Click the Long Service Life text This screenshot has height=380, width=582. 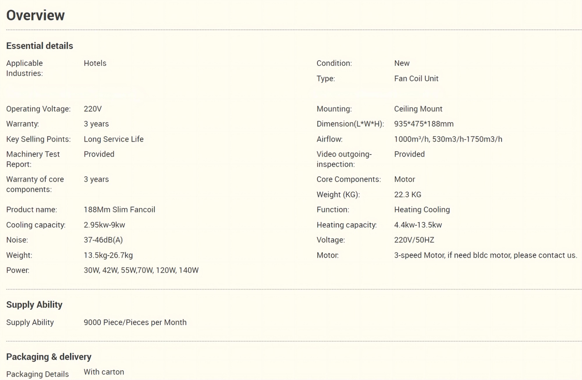pyautogui.click(x=113, y=139)
